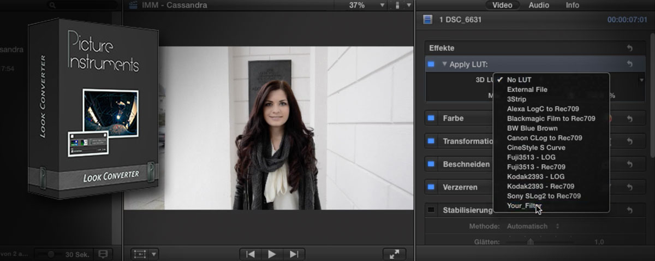655x261 pixels.
Task: Switch to the Video inspector tab
Action: tap(502, 5)
